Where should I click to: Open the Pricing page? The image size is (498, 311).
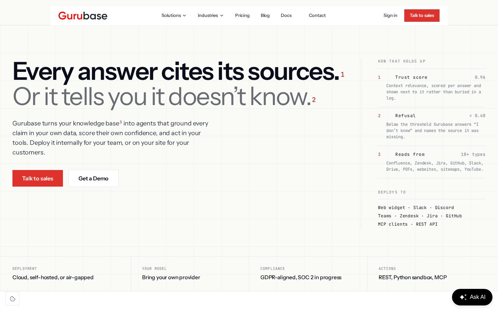[x=242, y=16]
